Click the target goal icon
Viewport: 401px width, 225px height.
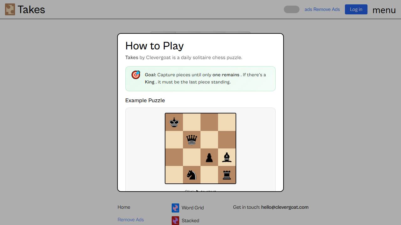pyautogui.click(x=136, y=75)
